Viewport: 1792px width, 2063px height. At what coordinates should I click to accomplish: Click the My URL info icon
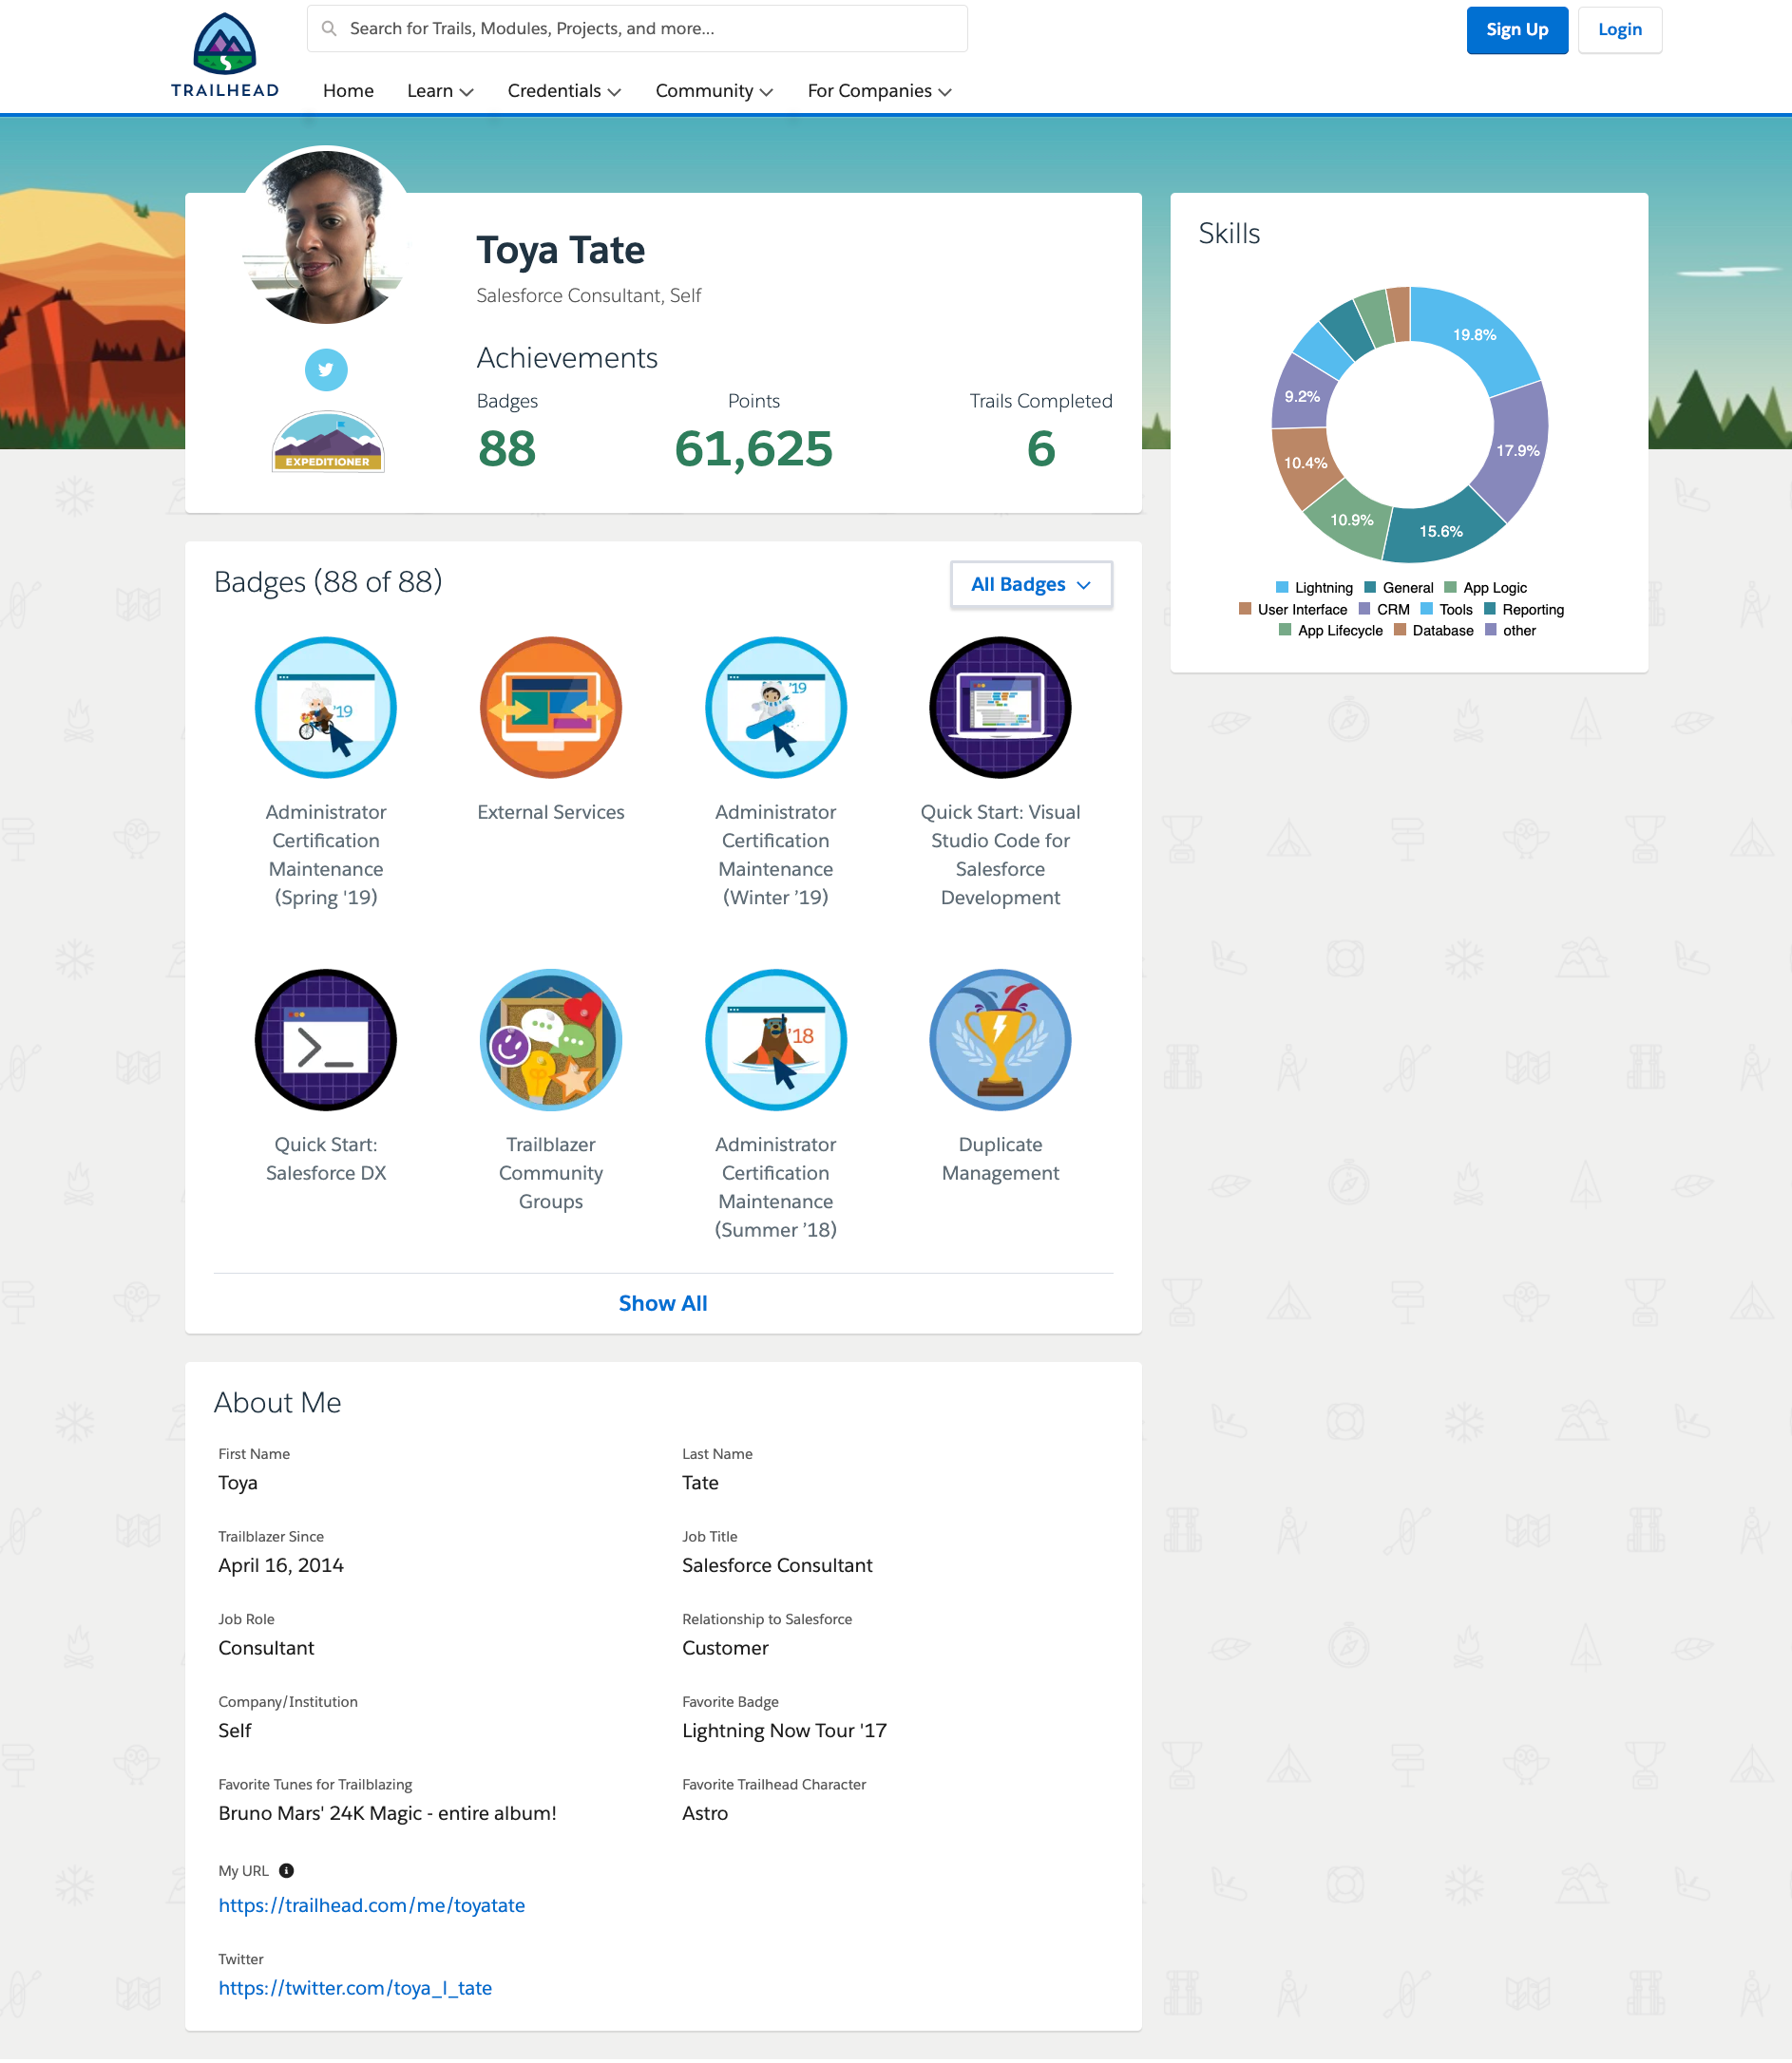click(286, 1871)
